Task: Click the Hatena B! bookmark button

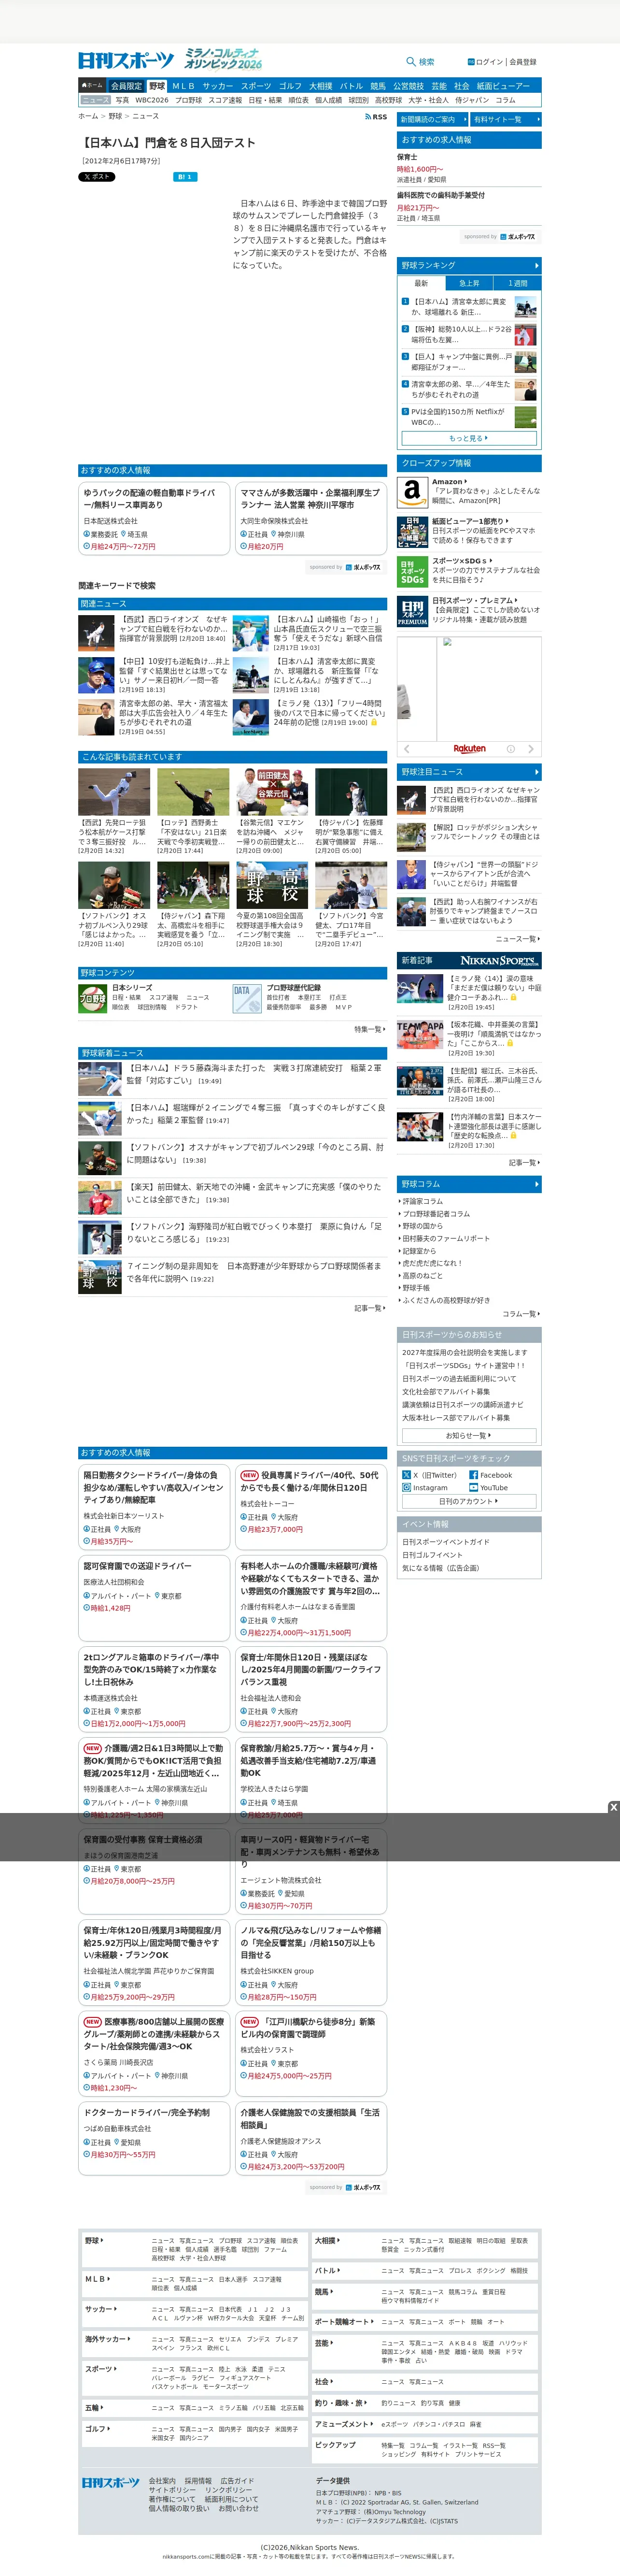Action: (185, 177)
